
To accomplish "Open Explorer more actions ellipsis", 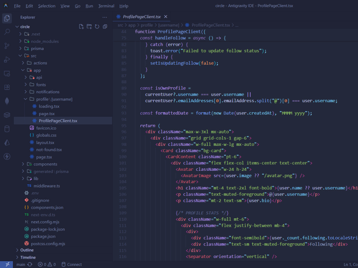I will tap(105, 17).
